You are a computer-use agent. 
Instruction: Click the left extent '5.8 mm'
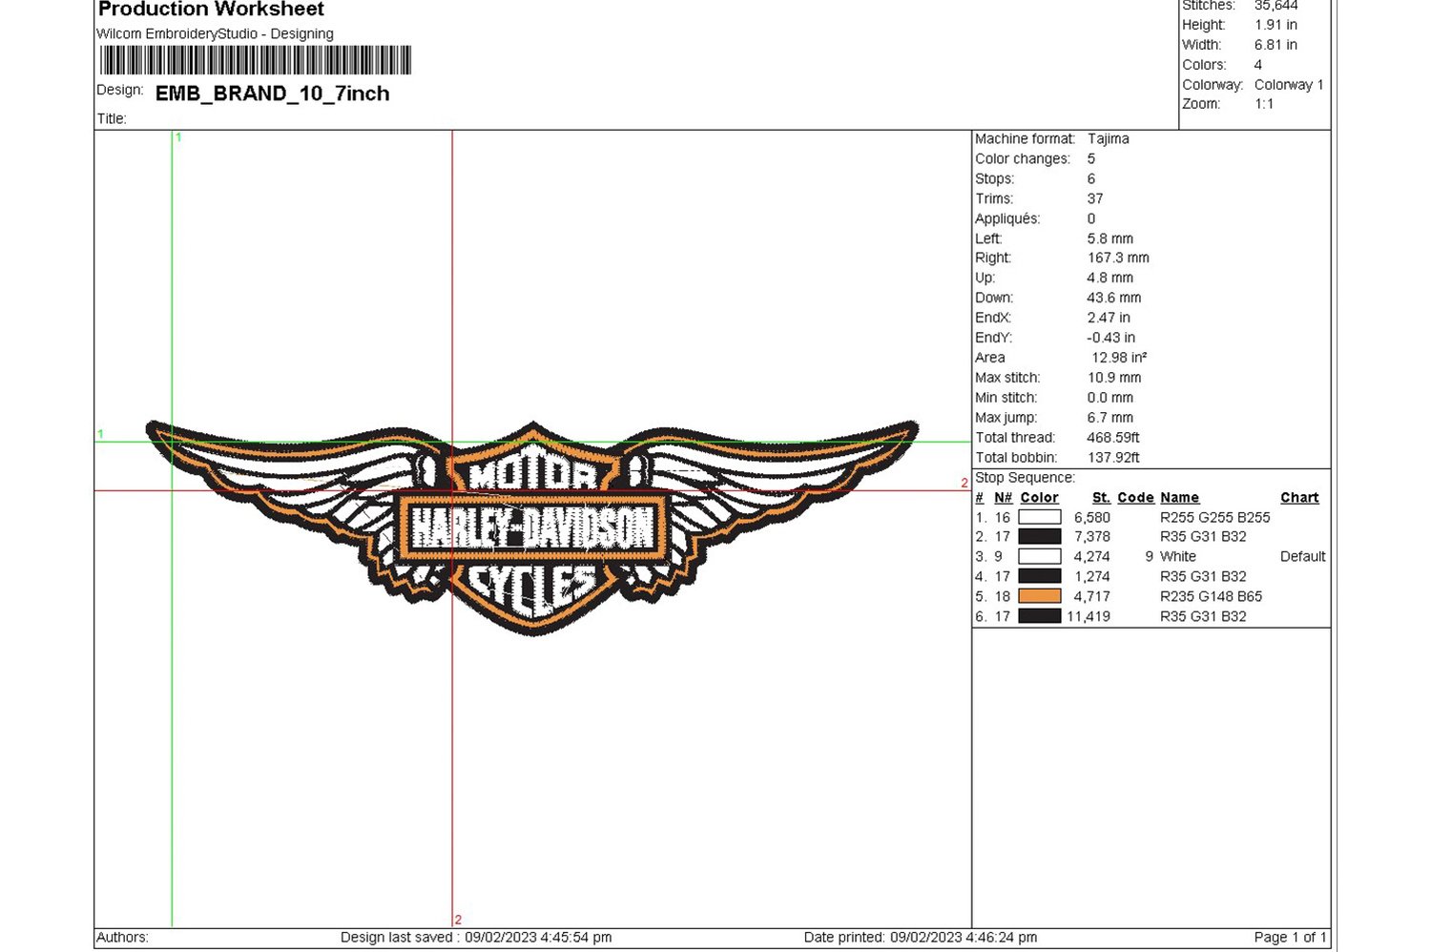click(x=1110, y=238)
